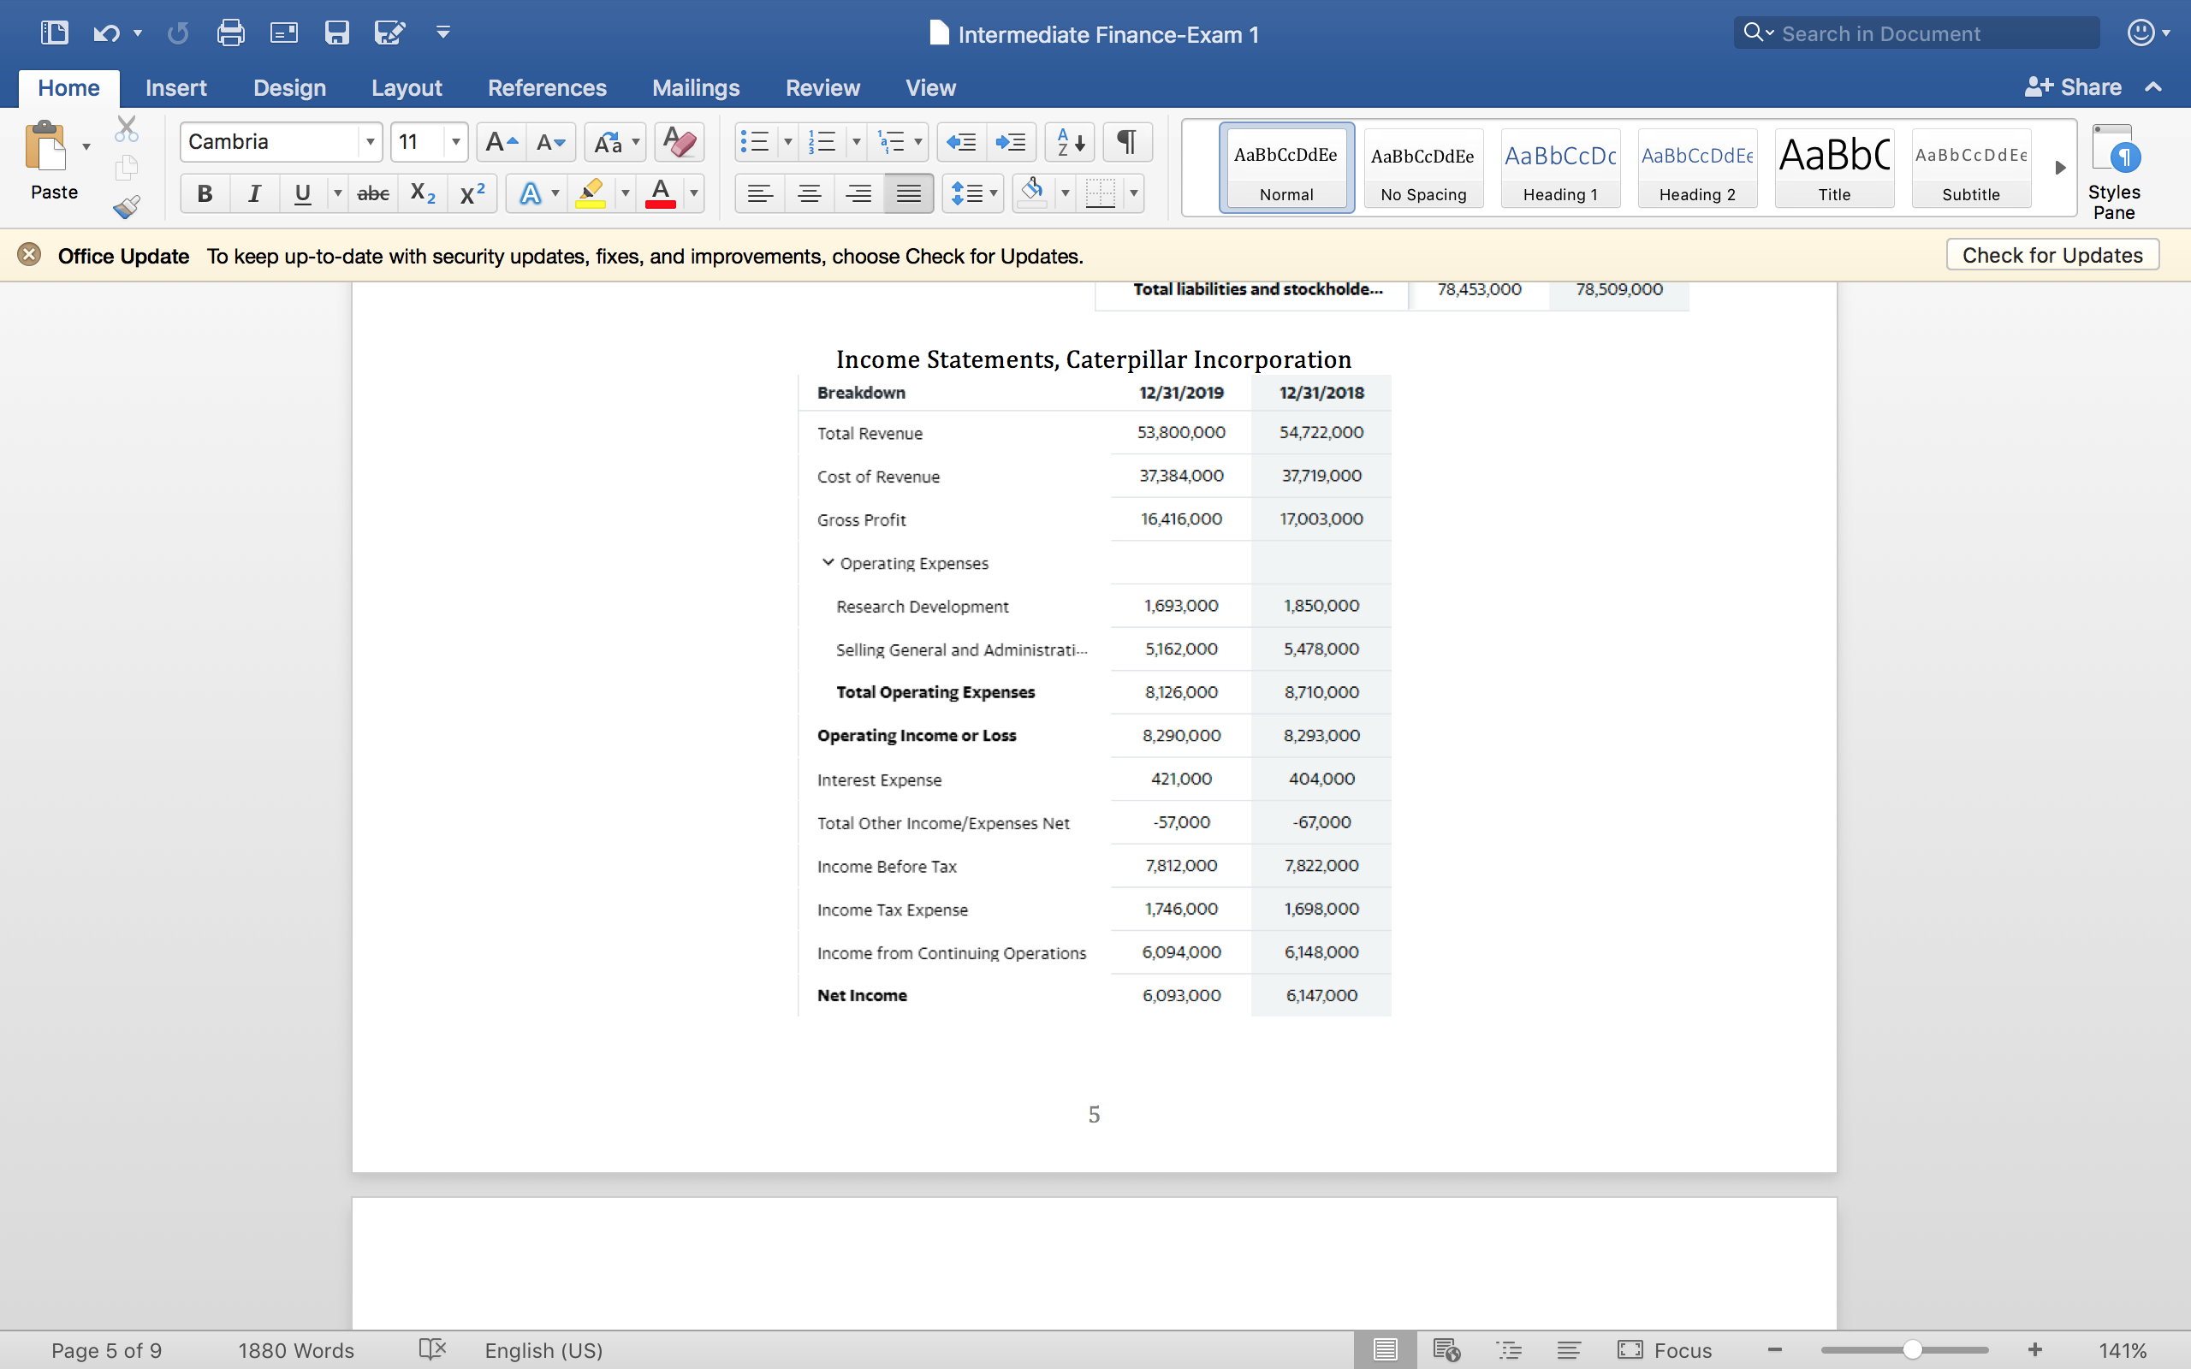Toggle bold formatting
Image resolution: width=2191 pixels, height=1369 pixels.
[x=205, y=193]
